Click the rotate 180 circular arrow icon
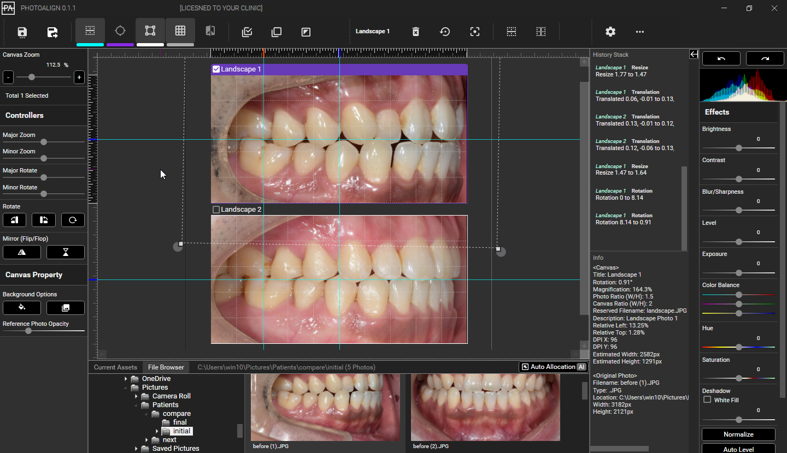Image resolution: width=787 pixels, height=453 pixels. (73, 220)
